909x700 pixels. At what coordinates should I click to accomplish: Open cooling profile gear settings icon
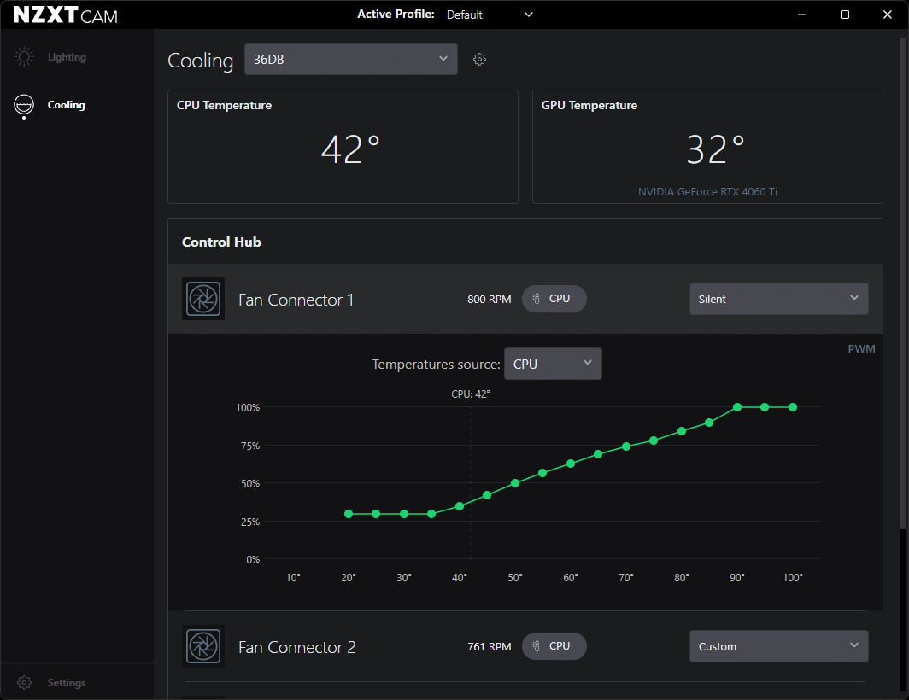[x=479, y=60]
